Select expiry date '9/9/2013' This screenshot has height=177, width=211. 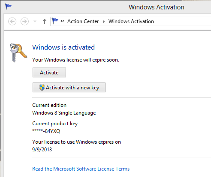point(42,150)
